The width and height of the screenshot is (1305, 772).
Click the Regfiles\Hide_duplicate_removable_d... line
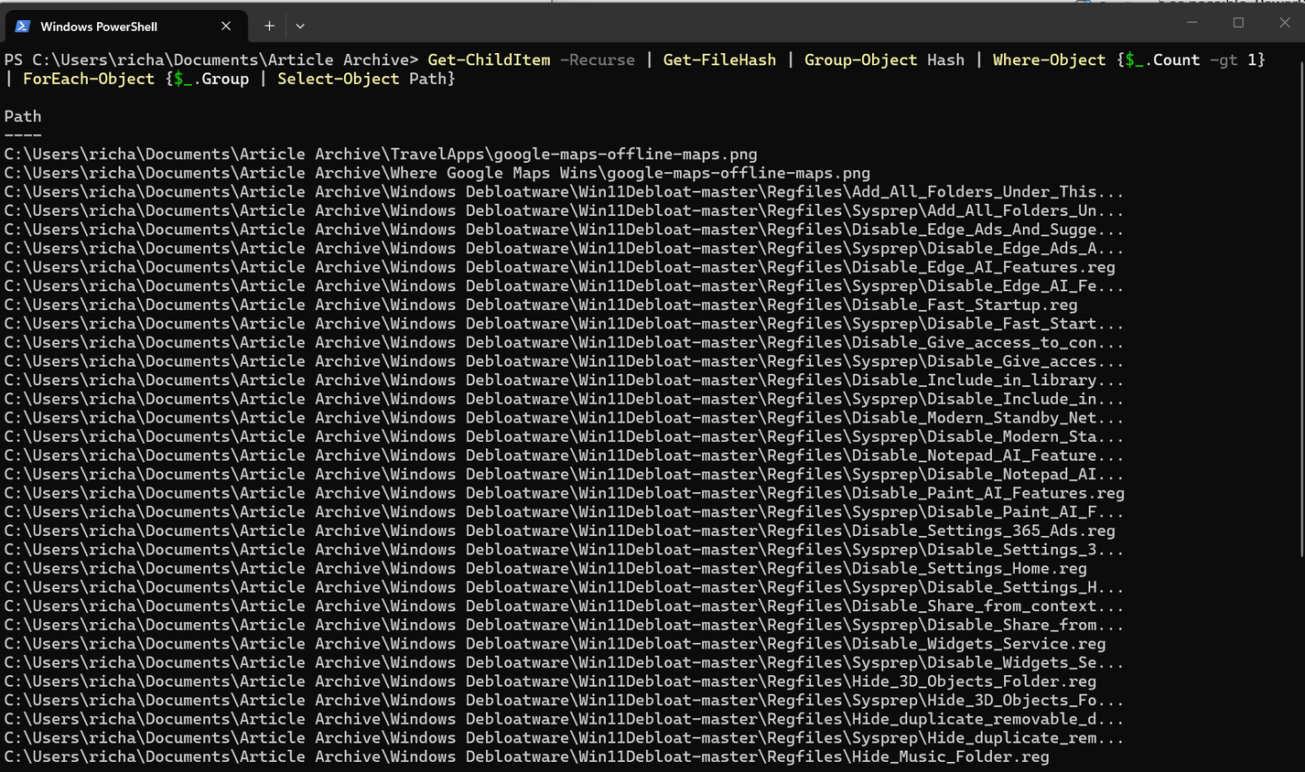coord(564,719)
